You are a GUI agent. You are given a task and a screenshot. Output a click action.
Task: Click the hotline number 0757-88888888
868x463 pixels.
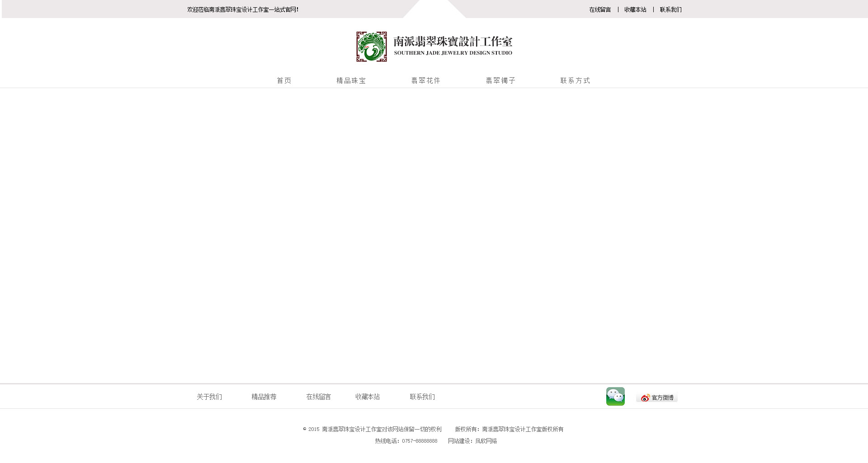[x=420, y=441]
